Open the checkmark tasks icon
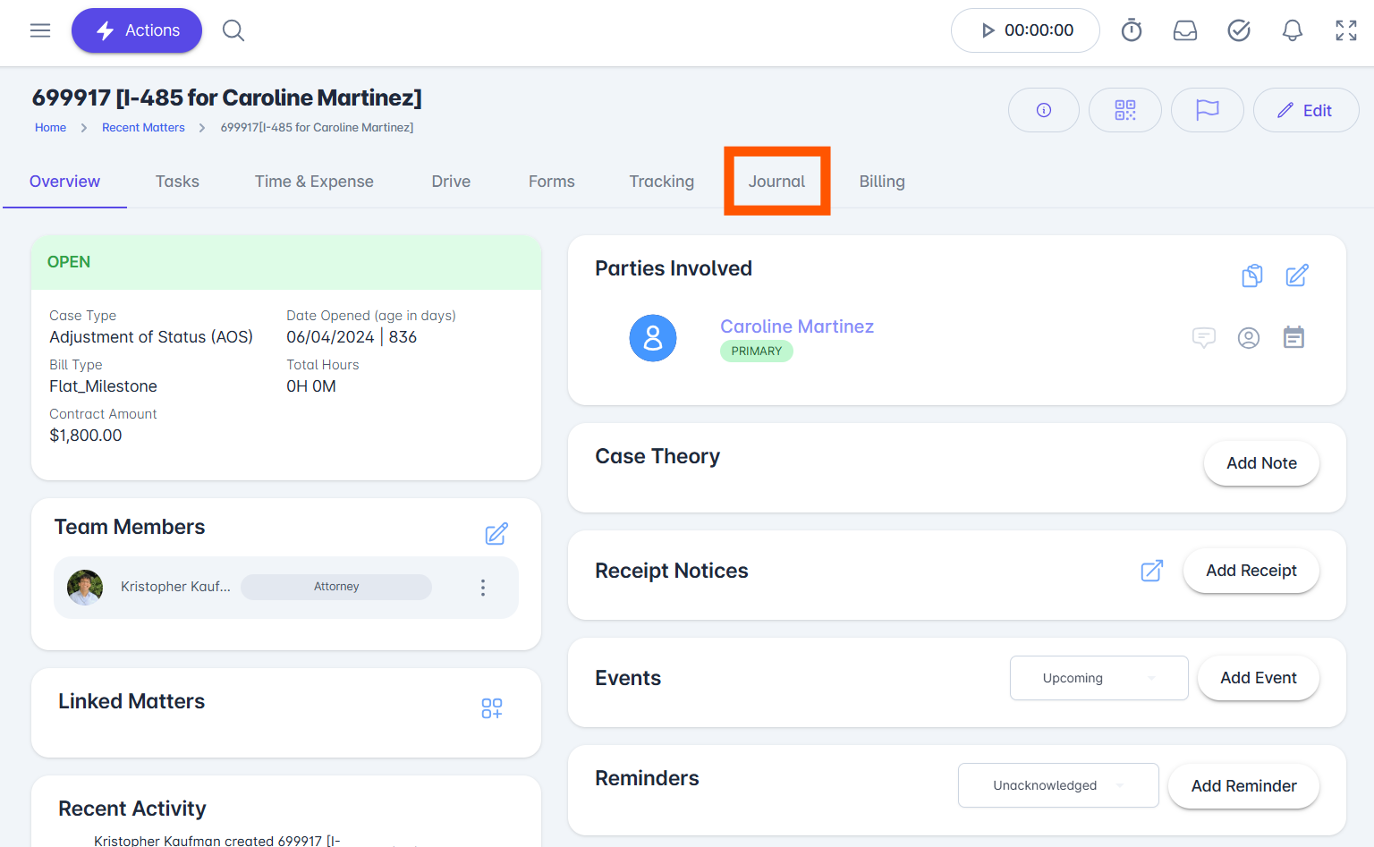1374x847 pixels. tap(1239, 30)
